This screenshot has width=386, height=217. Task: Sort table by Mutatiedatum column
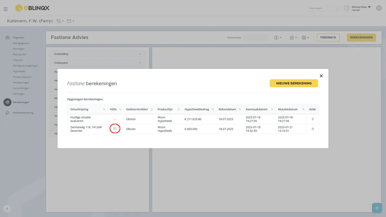click(303, 109)
